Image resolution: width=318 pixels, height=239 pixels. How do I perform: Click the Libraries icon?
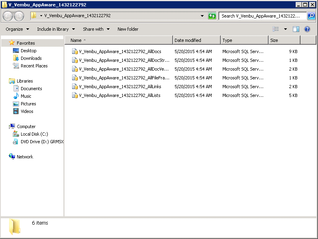click(x=12, y=81)
